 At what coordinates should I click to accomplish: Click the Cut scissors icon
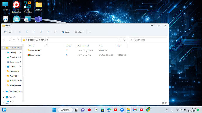pyautogui.click(x=20, y=32)
